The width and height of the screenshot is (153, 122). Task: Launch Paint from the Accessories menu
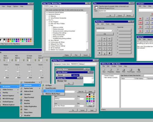point(30,109)
